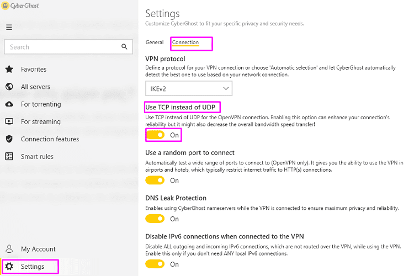The image size is (414, 276).
Task: Click the Settings gear icon
Action: point(9,267)
